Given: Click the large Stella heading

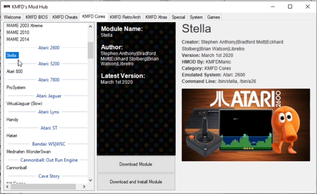Looking at the screenshot, I should (x=196, y=29).
